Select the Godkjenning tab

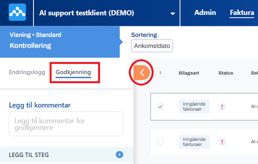[x=73, y=72]
